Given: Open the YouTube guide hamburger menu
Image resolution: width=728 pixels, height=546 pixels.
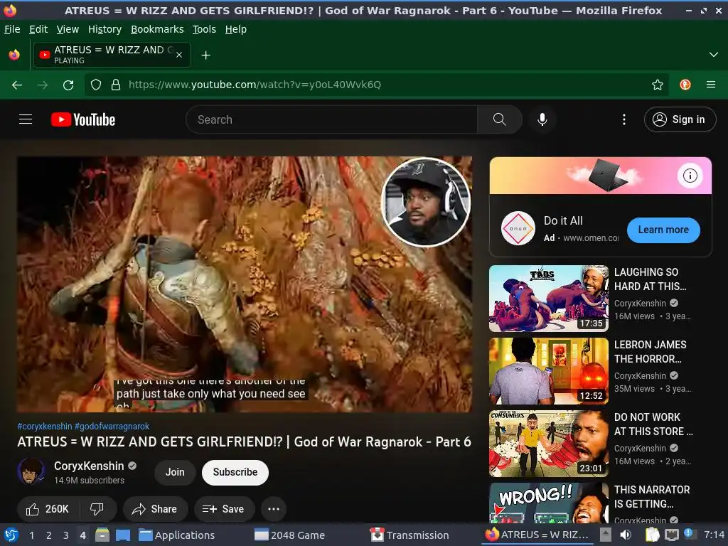Looking at the screenshot, I should tap(26, 119).
